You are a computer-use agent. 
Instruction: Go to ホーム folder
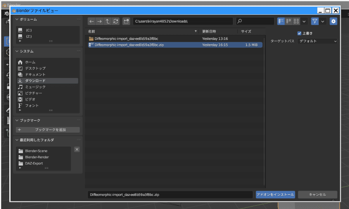pos(48,62)
